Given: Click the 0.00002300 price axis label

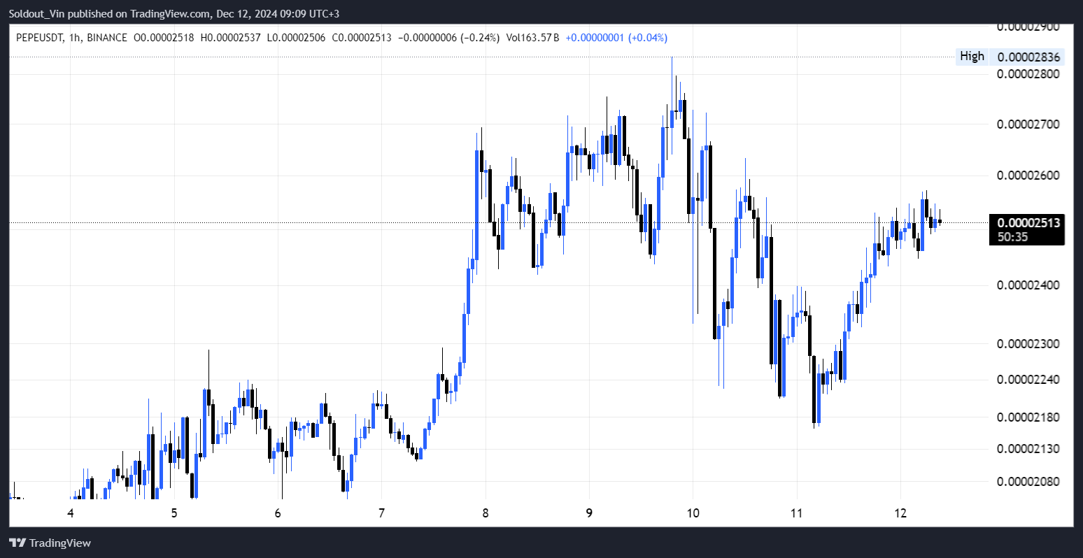Looking at the screenshot, I should (x=1028, y=344).
